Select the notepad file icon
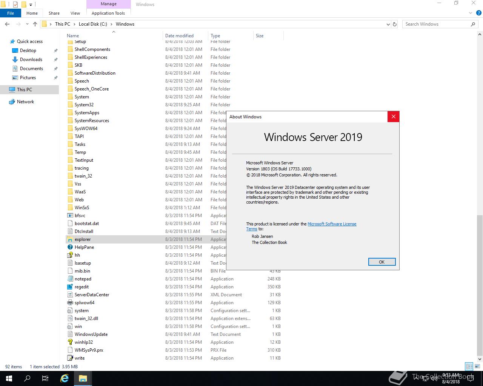 point(70,279)
